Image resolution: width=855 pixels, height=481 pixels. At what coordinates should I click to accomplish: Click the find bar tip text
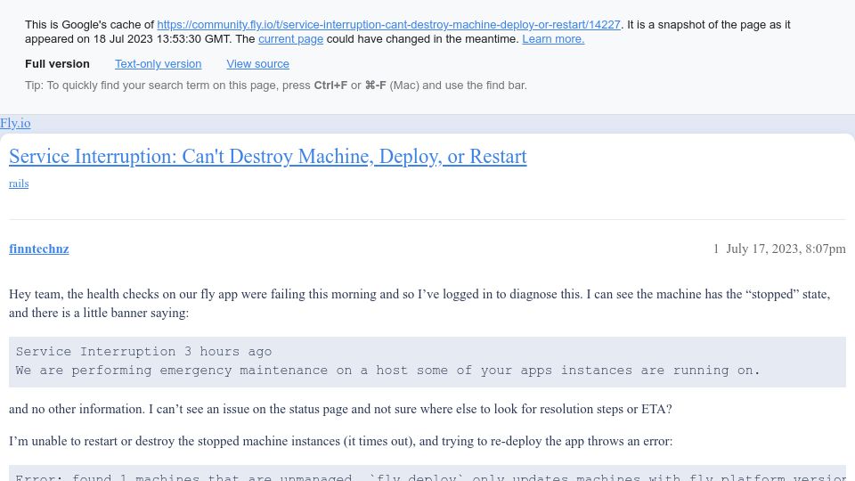click(276, 86)
